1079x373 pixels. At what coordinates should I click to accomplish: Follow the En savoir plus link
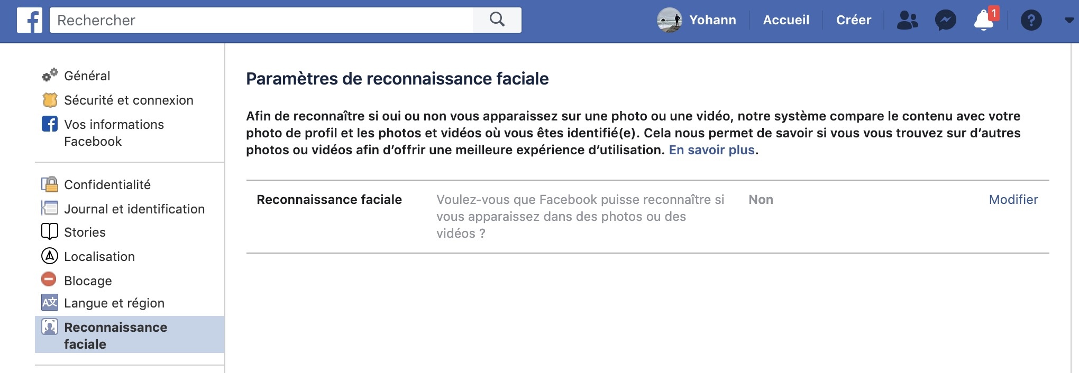click(x=711, y=150)
